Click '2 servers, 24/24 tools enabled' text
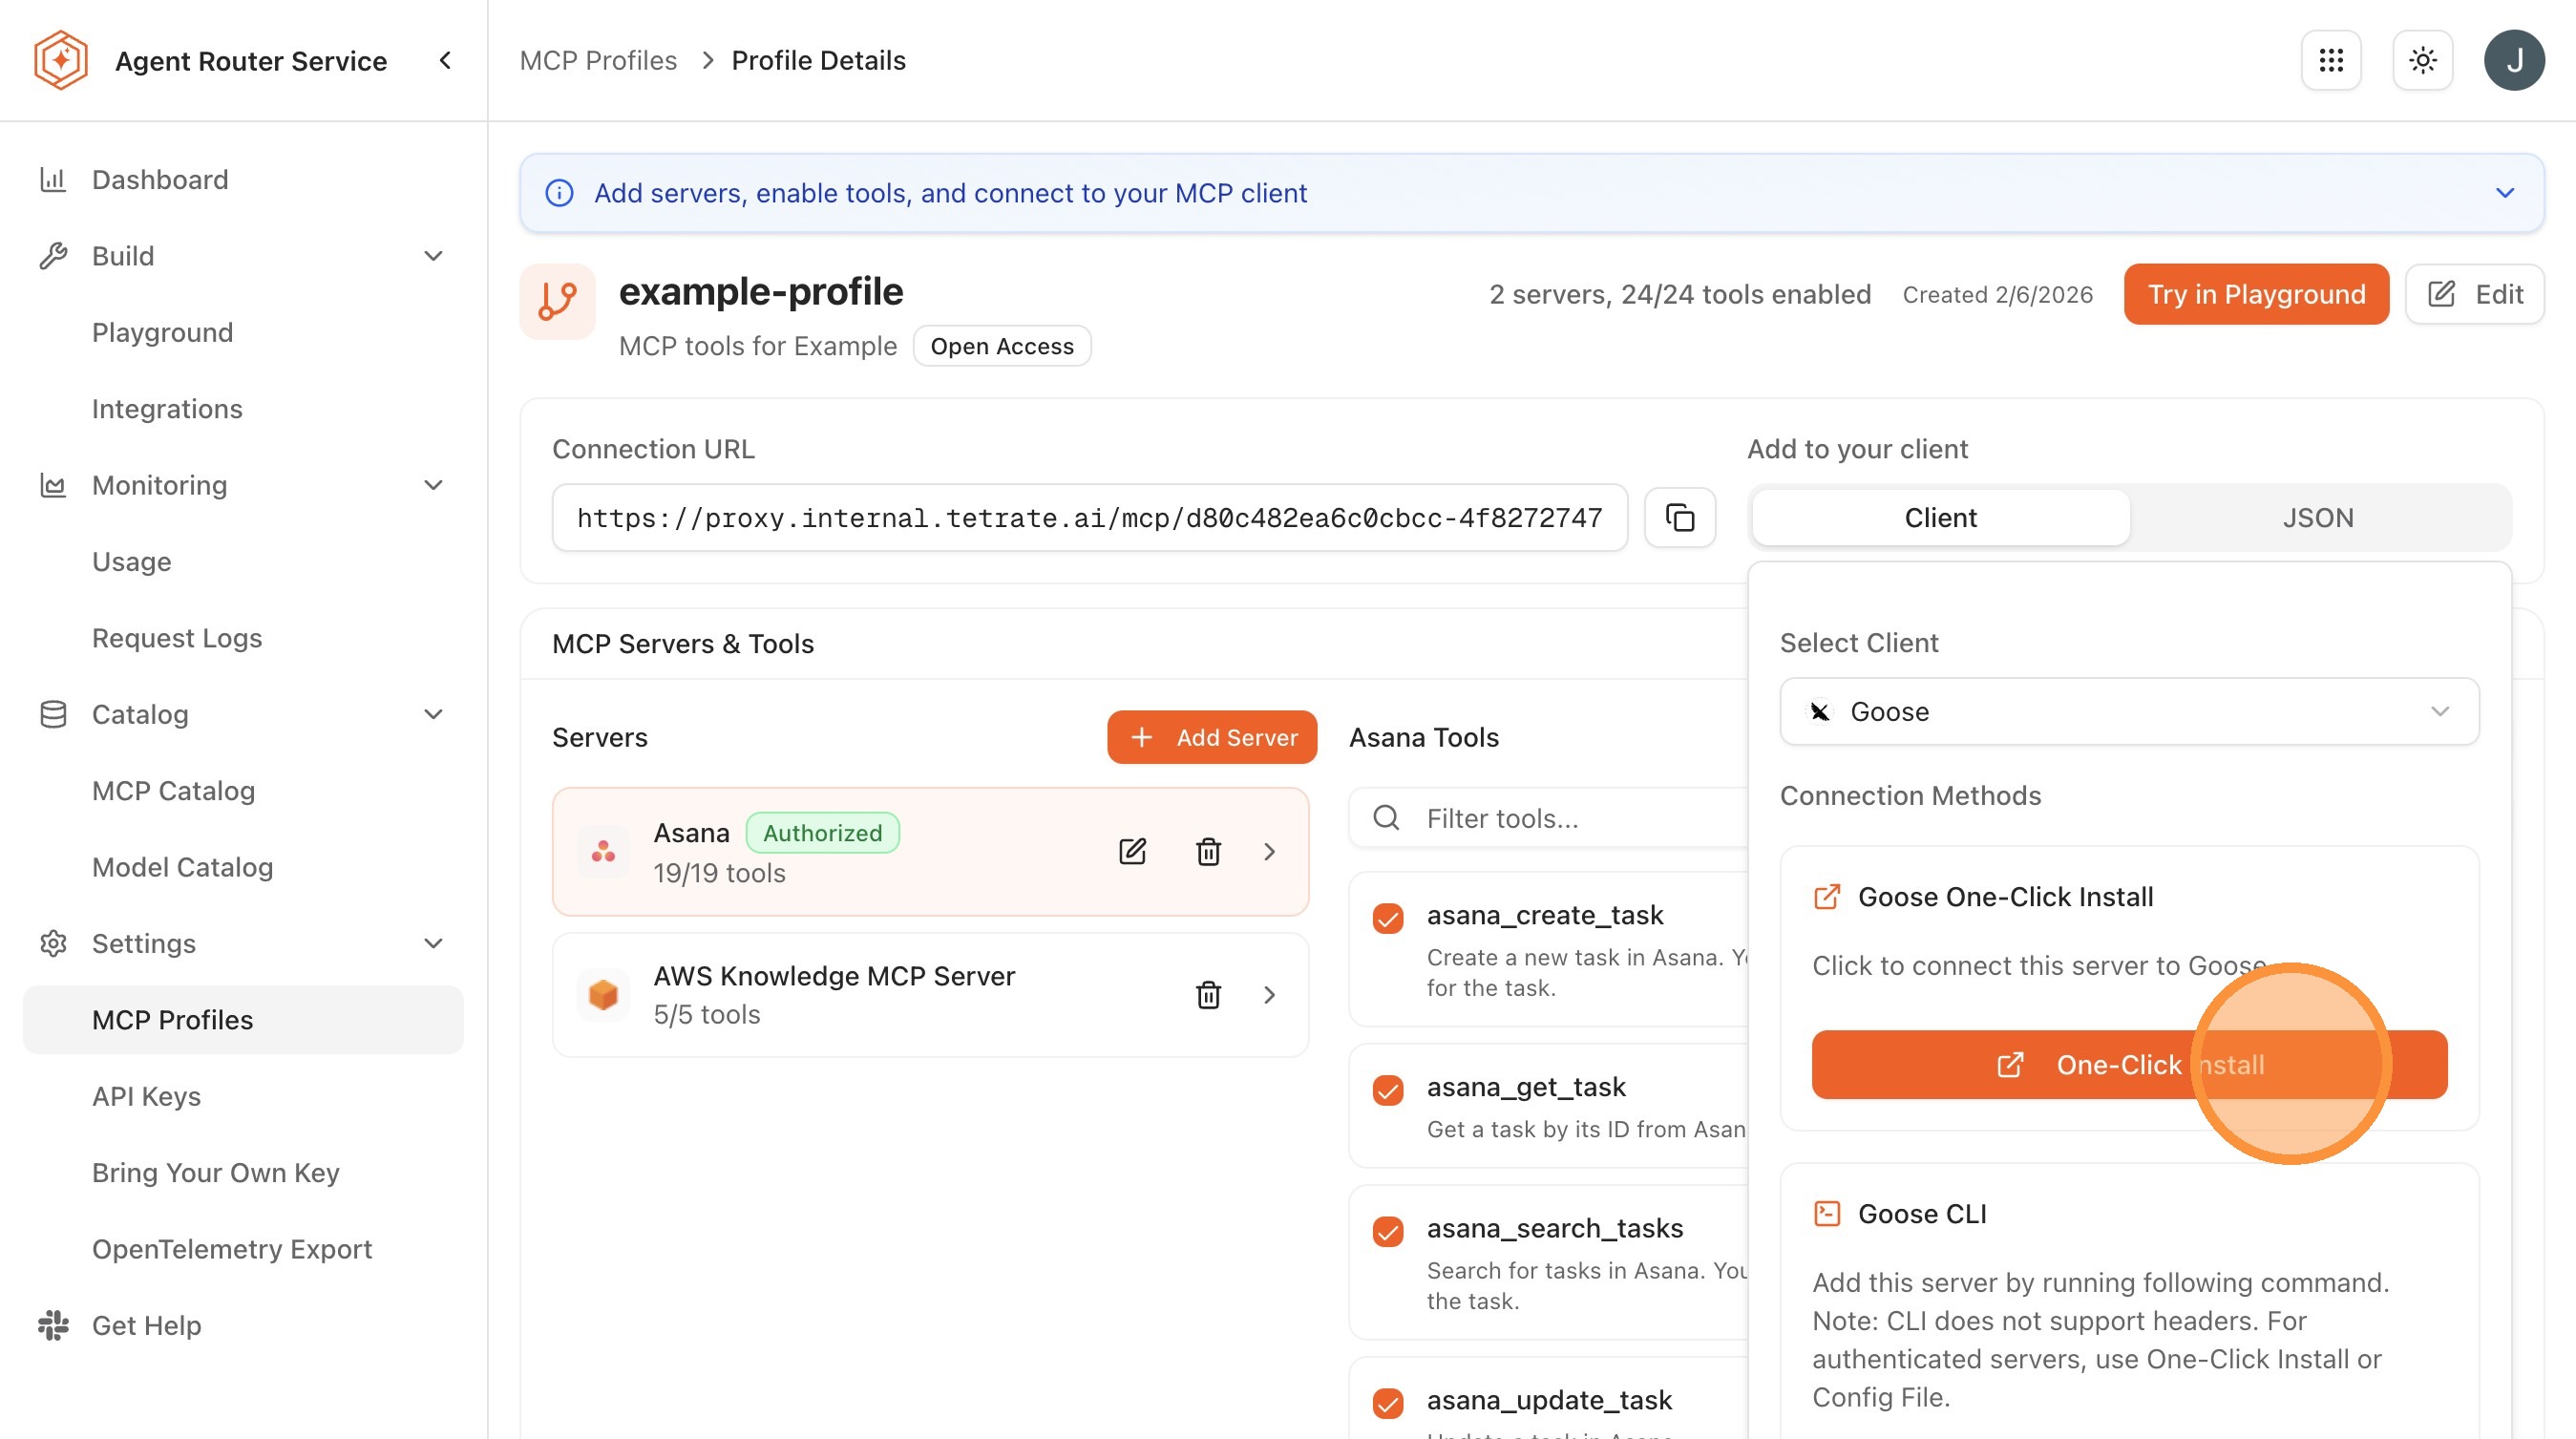Image resolution: width=2576 pixels, height=1439 pixels. (x=1679, y=294)
